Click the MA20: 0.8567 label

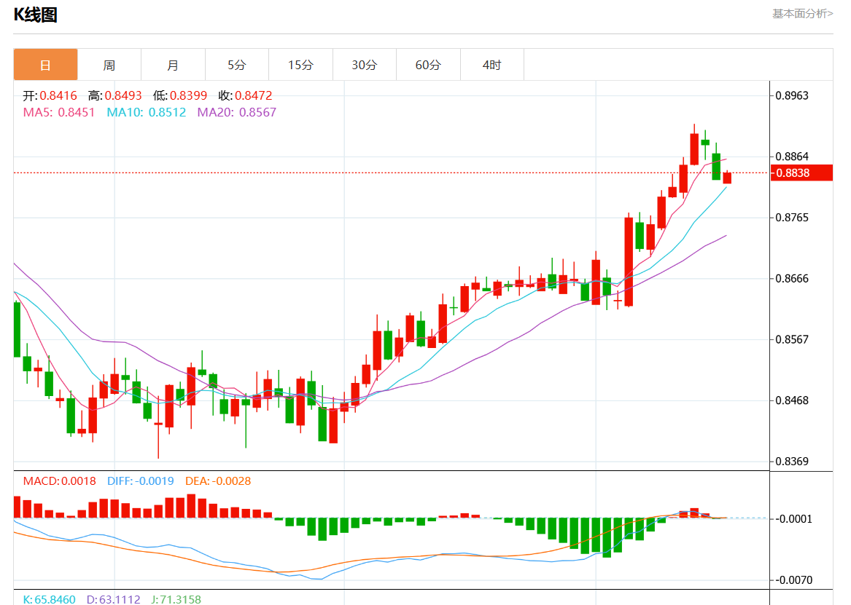click(x=236, y=112)
